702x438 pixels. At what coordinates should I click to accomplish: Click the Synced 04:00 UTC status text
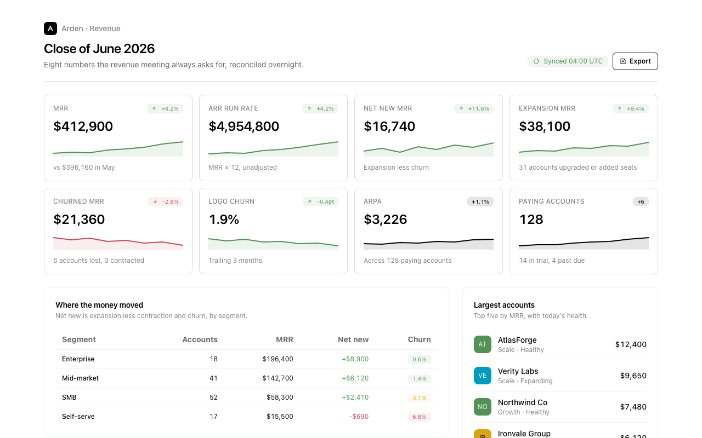point(573,61)
